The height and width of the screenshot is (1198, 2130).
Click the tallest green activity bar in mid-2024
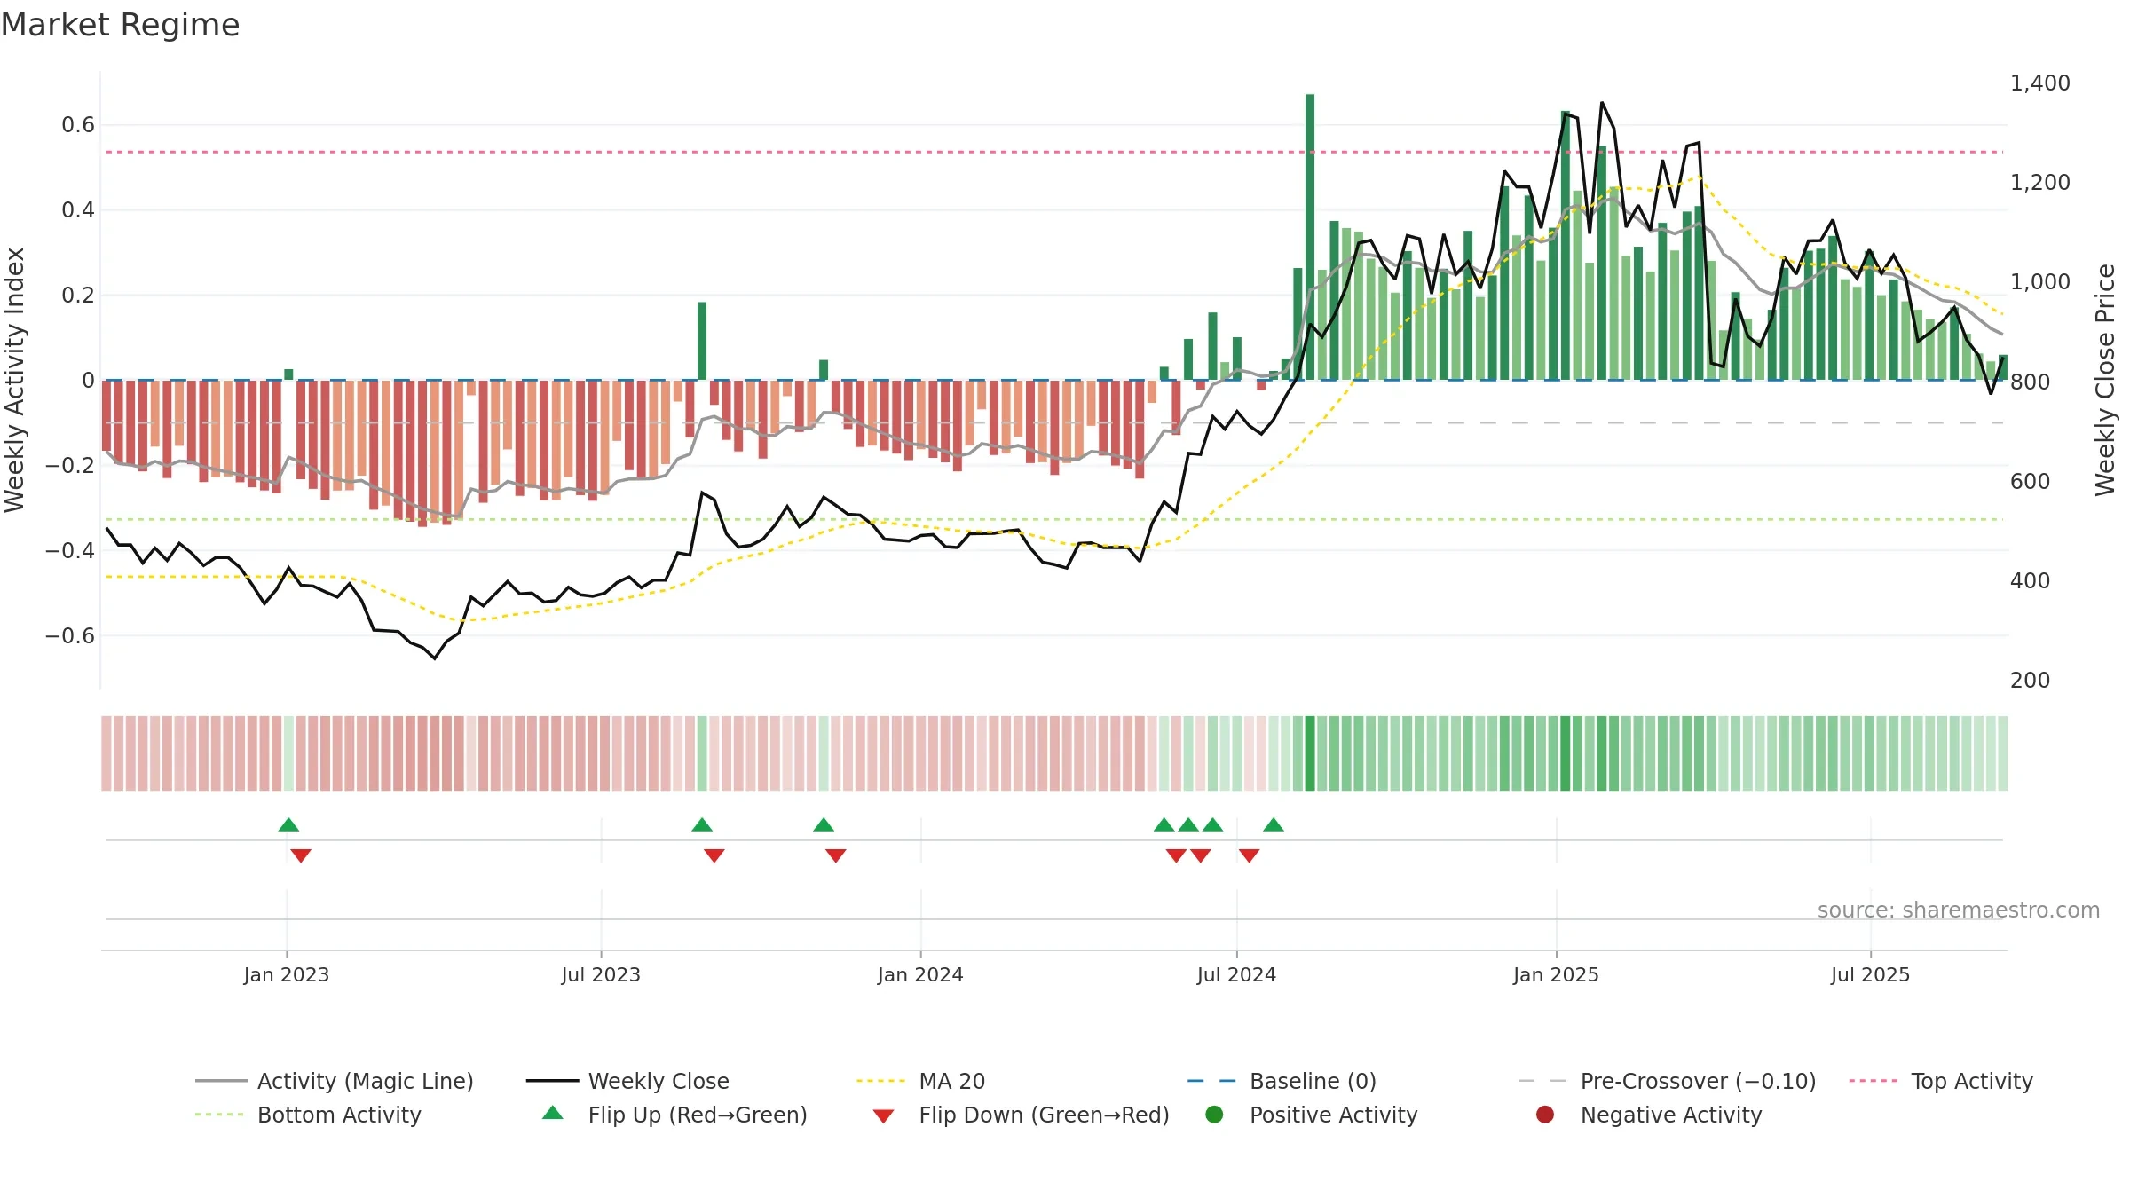[1310, 237]
